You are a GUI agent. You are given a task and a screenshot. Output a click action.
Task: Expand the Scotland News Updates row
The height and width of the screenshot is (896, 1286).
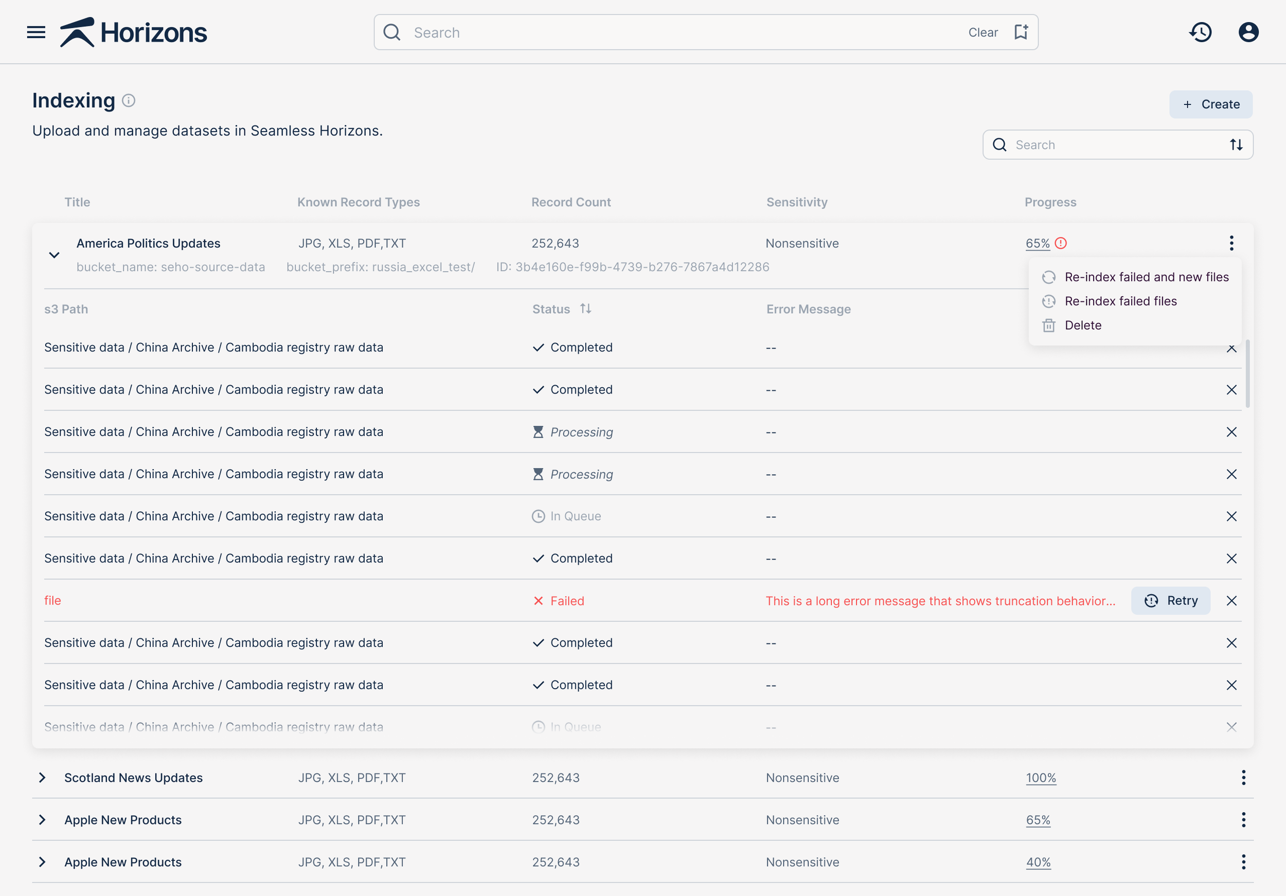[x=42, y=778]
